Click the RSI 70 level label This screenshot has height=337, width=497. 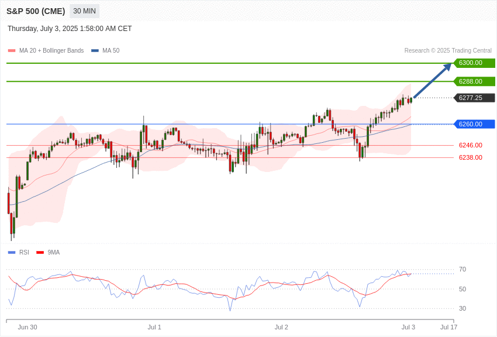[463, 270]
